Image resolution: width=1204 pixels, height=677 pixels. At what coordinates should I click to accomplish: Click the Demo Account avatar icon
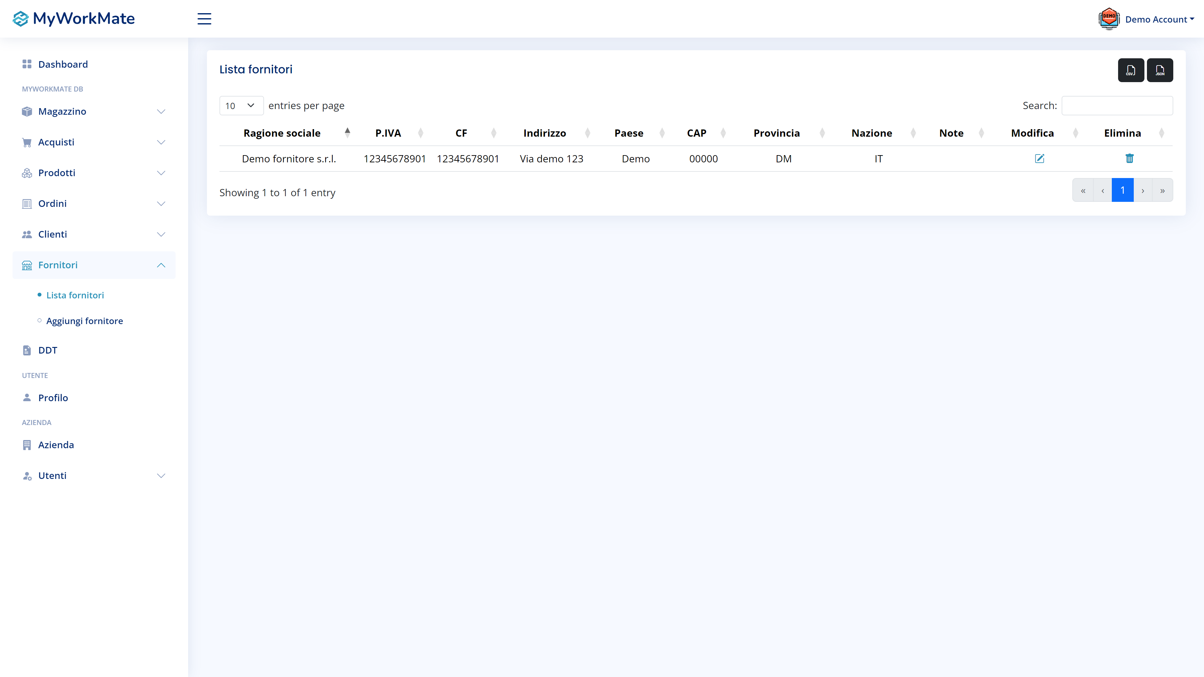coord(1109,19)
